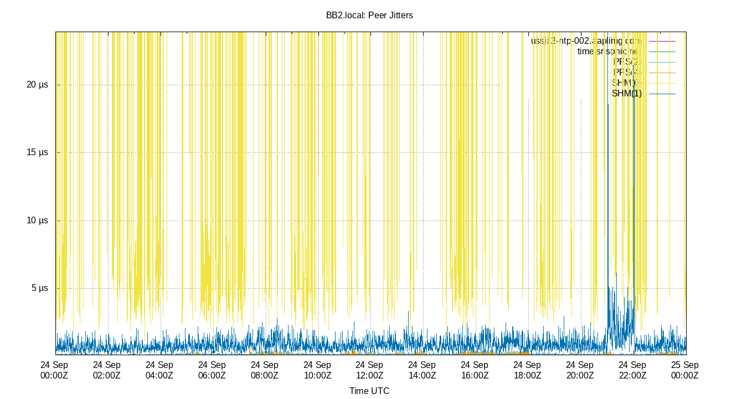Click the '24 Sep 04:00Z' time label
The image size is (742, 399).
[x=159, y=370]
